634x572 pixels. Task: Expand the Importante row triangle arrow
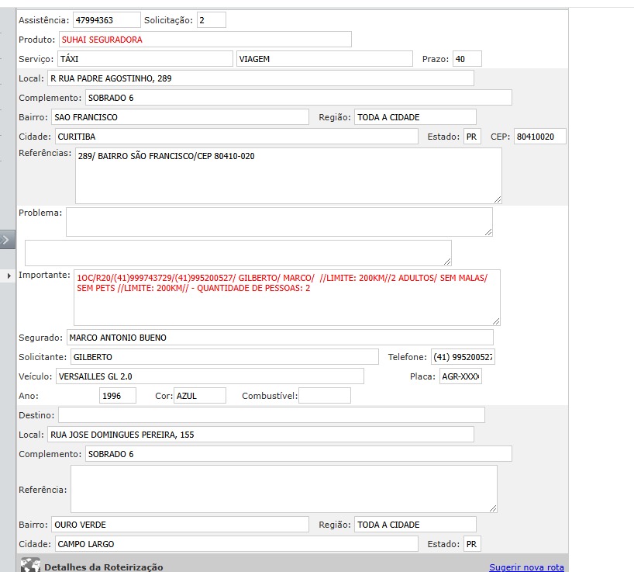pyautogui.click(x=9, y=276)
